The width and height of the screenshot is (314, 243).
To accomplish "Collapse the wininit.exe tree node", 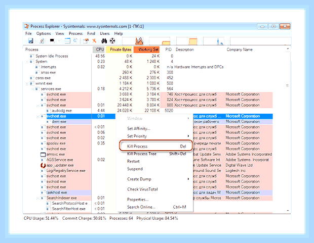I will coord(27,83).
